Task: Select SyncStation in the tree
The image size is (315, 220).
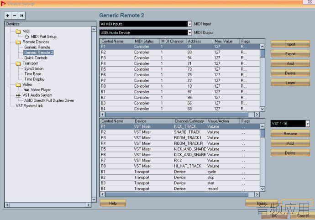Action: pos(34,68)
